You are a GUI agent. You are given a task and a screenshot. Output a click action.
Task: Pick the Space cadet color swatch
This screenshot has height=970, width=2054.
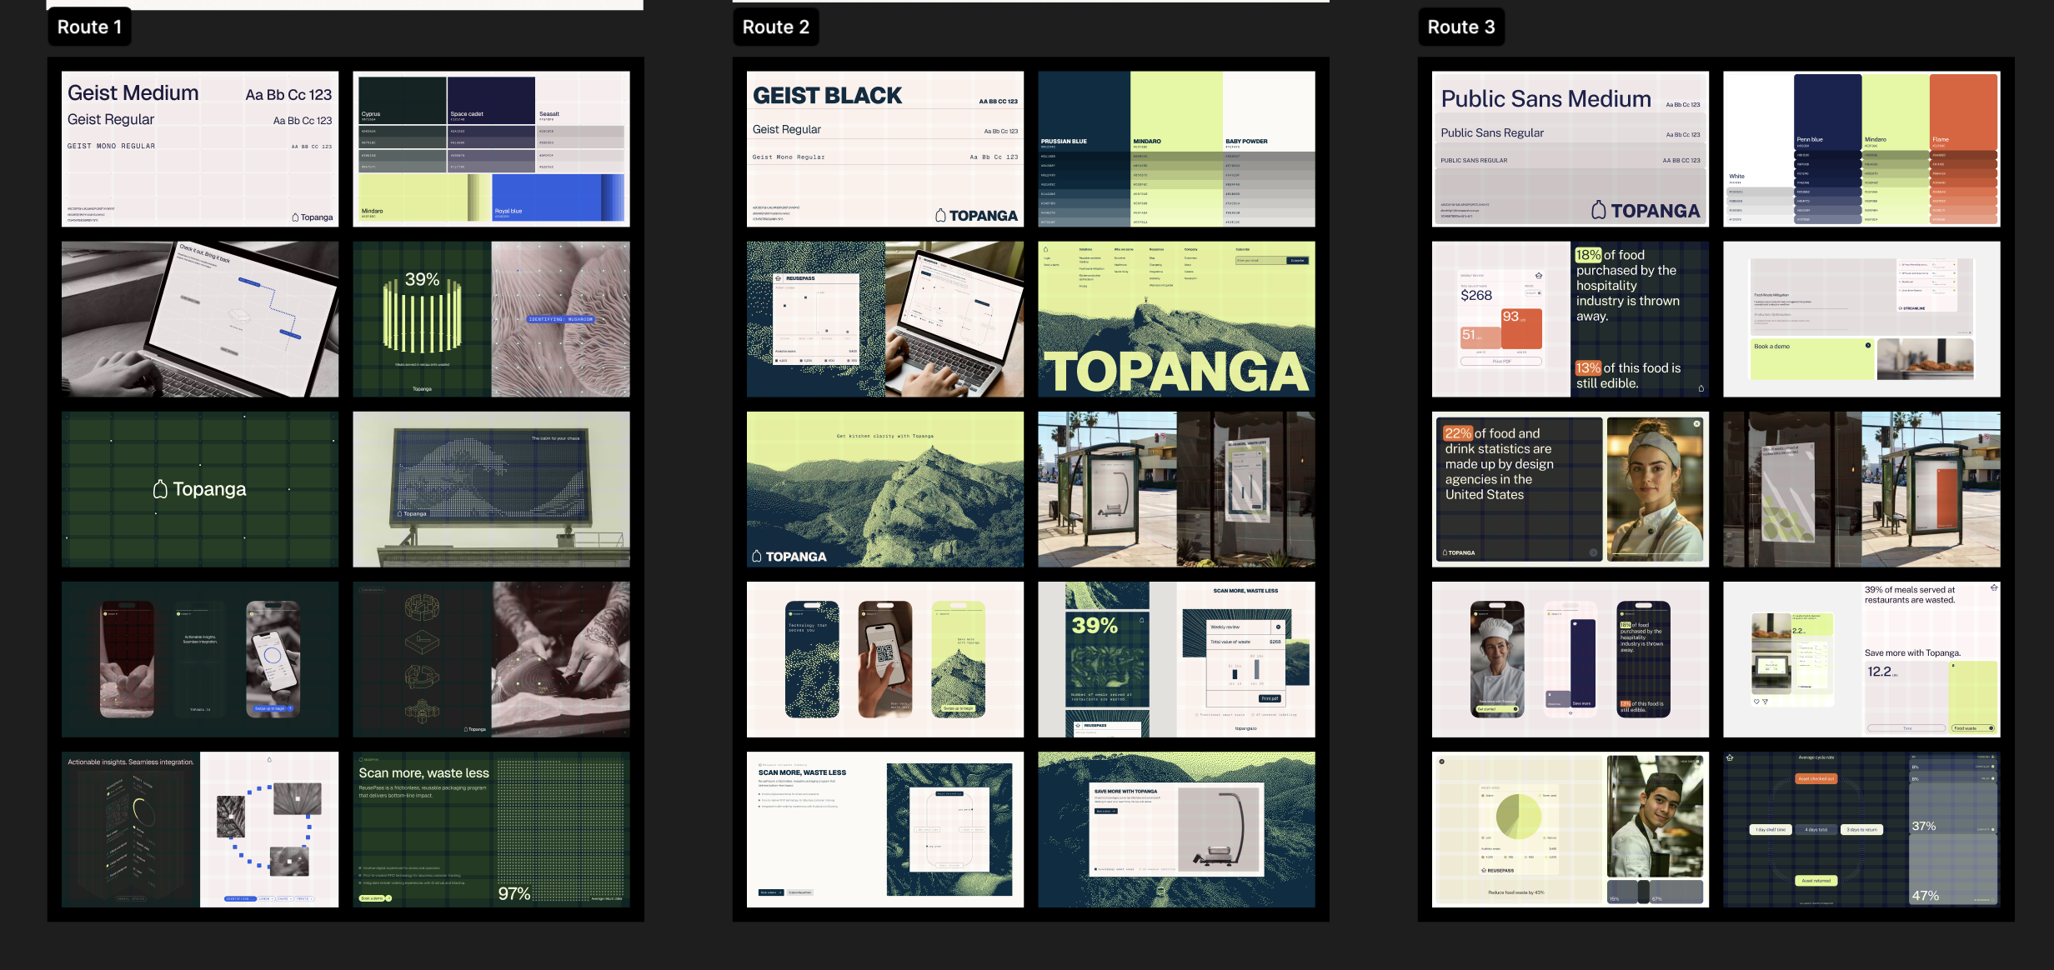[491, 100]
